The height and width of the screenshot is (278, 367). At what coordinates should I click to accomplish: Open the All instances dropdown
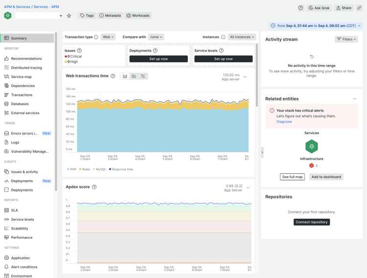coord(242,37)
